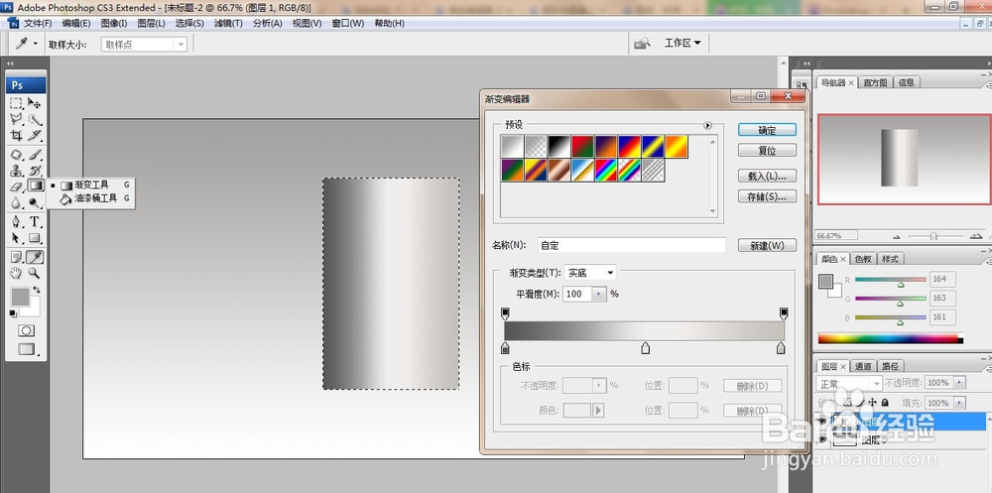Switch to the 通道 tab
This screenshot has height=493, width=992.
863,366
